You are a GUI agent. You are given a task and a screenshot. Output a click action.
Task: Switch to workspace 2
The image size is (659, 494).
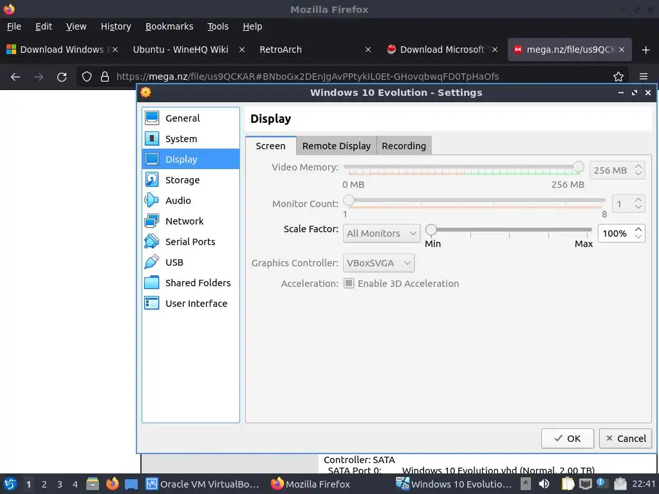point(44,484)
